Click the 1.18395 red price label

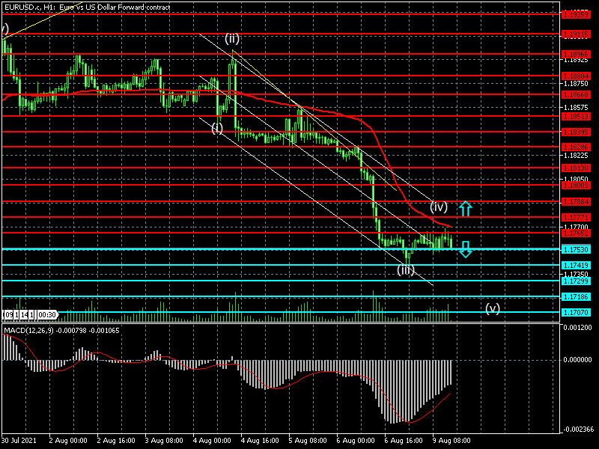[576, 132]
